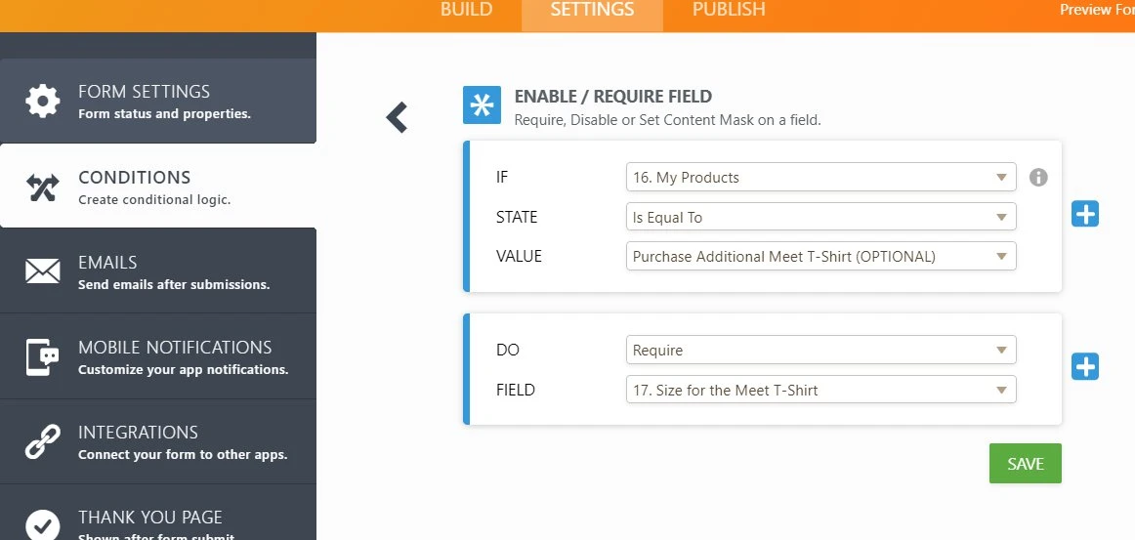Click 'Create conditional logic.' subtitle
Screen dimensions: 1135x540
[154, 200]
